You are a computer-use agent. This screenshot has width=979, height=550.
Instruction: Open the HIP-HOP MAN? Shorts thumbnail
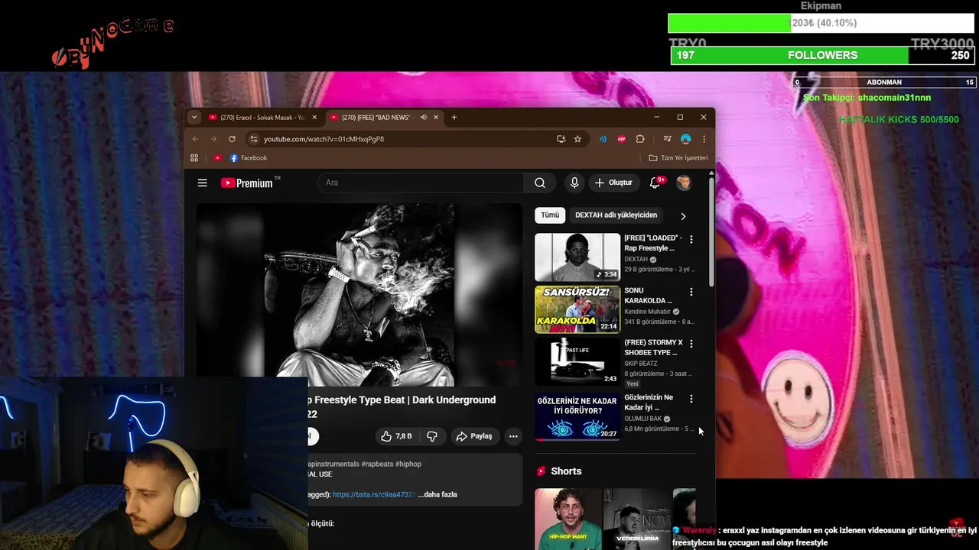(568, 519)
